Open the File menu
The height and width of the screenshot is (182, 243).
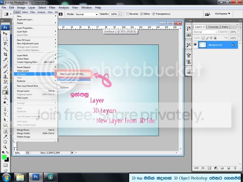point(4,8)
